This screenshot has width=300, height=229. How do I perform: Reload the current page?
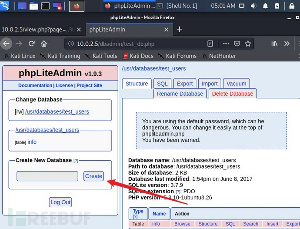click(32, 44)
